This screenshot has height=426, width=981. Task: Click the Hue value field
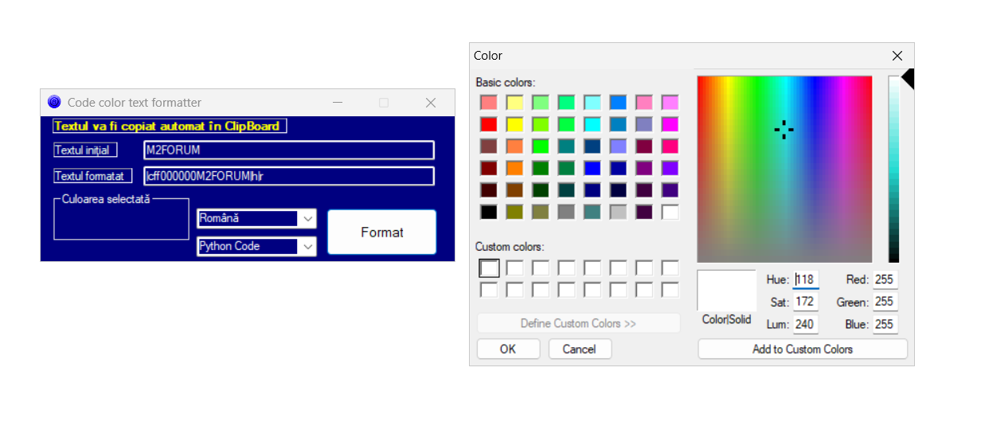click(x=805, y=279)
